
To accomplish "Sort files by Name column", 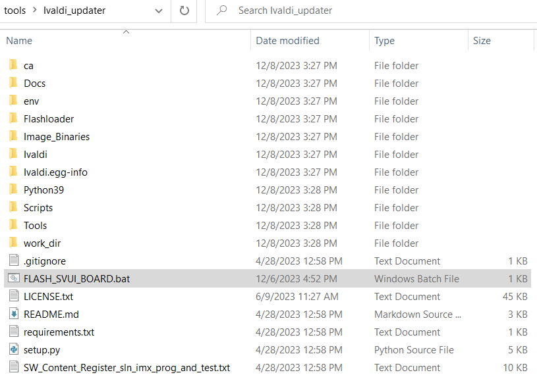I will [19, 41].
